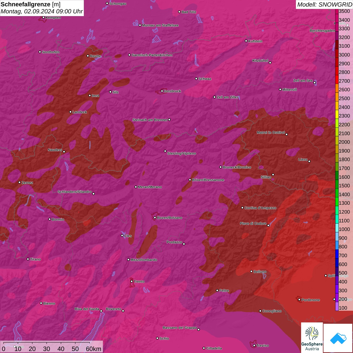Click the 2300 m yellow legend swatch

pos(337,115)
